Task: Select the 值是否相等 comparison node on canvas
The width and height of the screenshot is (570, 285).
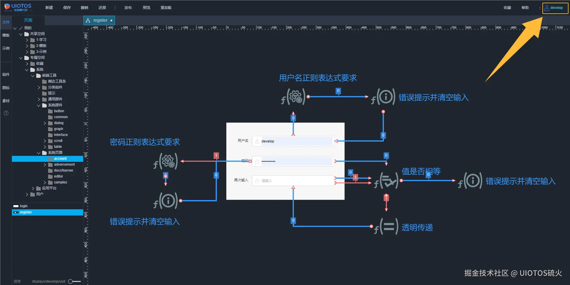Action: (388, 180)
